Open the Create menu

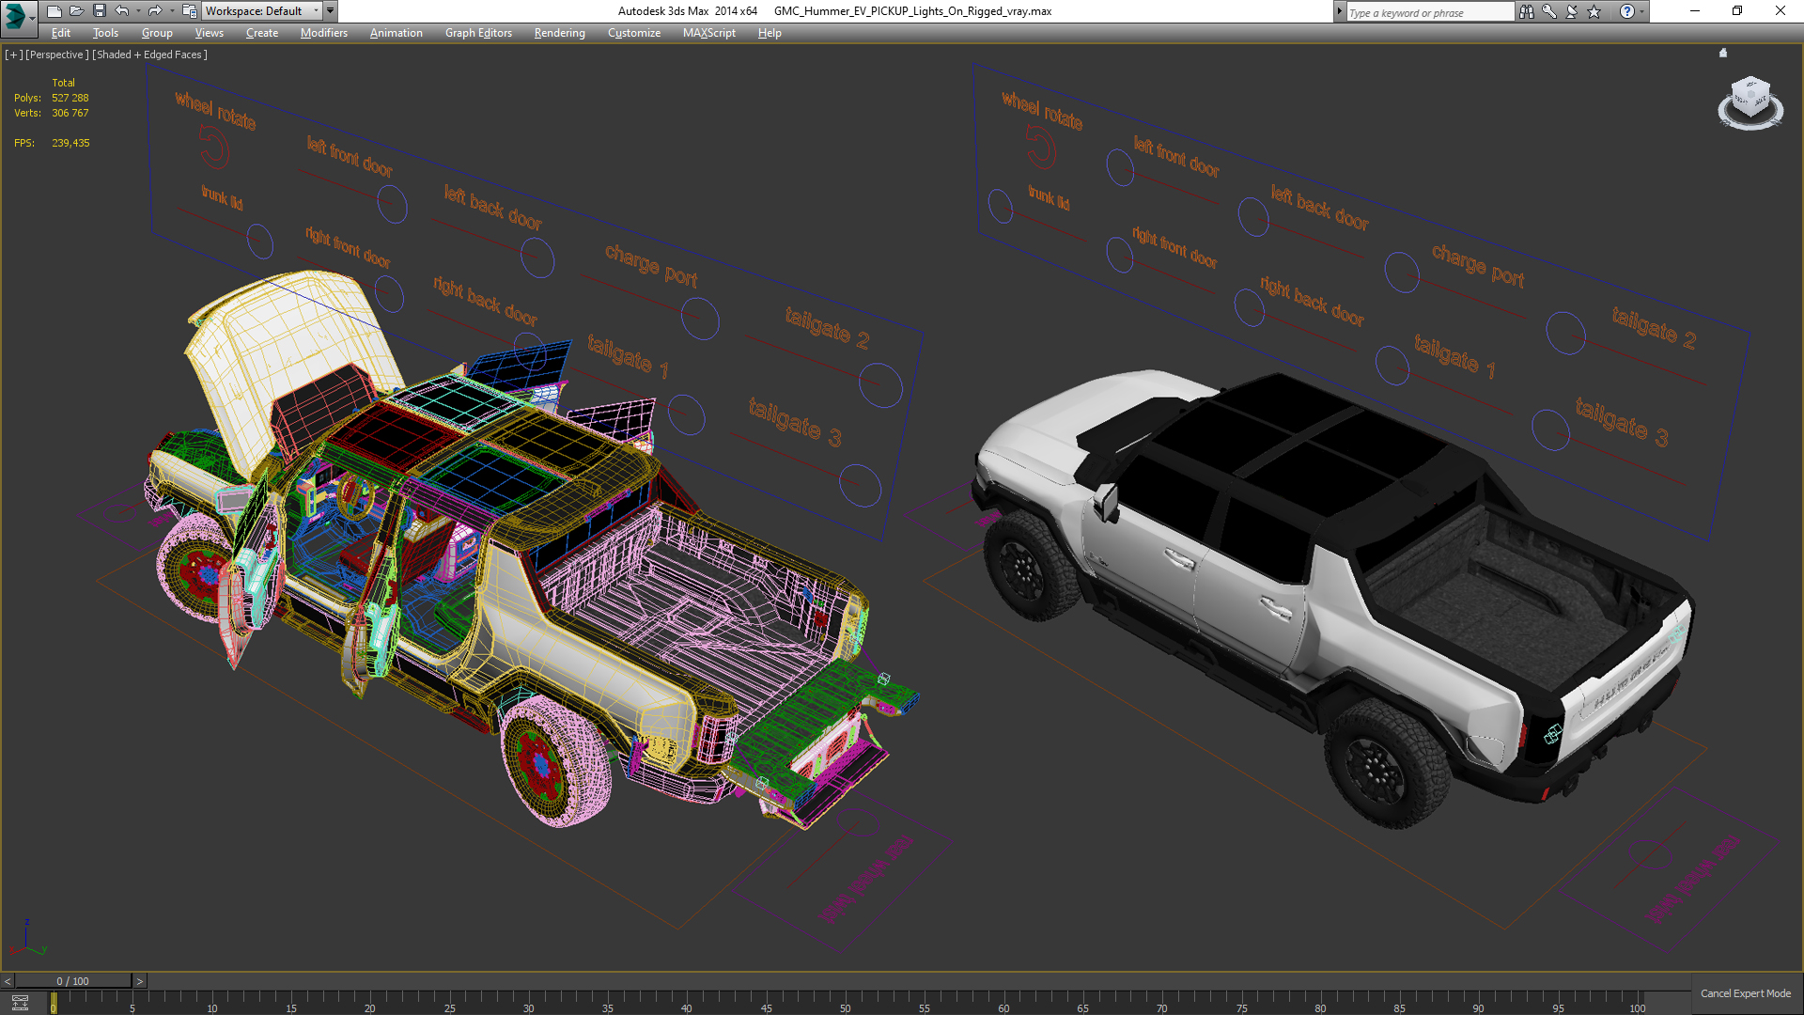(x=262, y=33)
